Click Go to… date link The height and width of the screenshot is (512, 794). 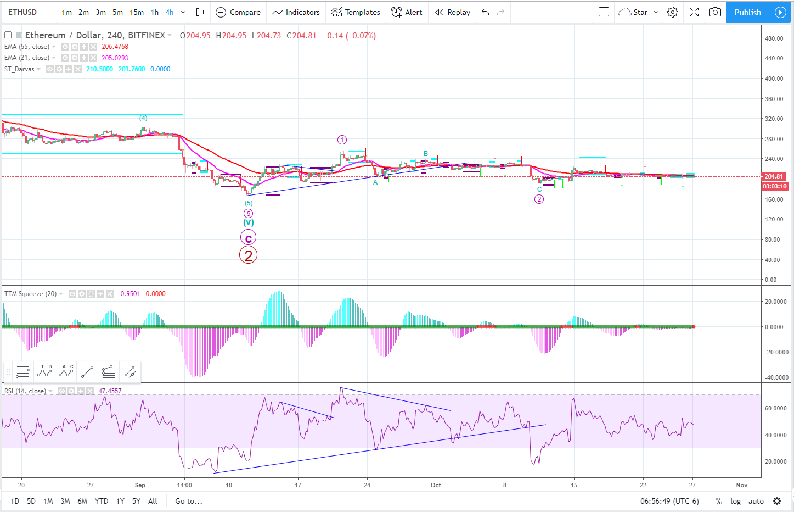[188, 501]
